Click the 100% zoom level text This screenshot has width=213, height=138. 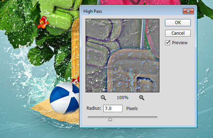coord(122,98)
